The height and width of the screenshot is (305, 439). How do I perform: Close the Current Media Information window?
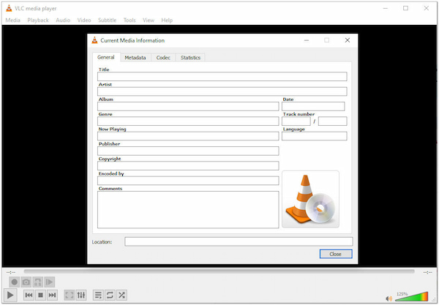(348, 40)
